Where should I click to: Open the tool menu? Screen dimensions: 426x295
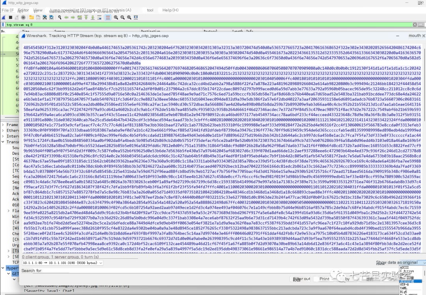pyautogui.click(x=150, y=10)
